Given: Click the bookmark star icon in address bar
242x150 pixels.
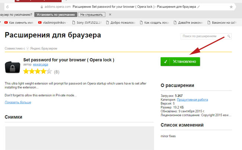Looking at the screenshot, I should coord(231,7).
